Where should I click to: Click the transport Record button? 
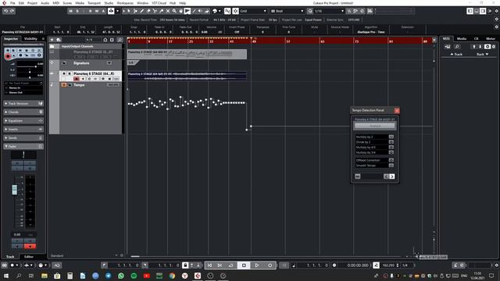[x=270, y=265]
